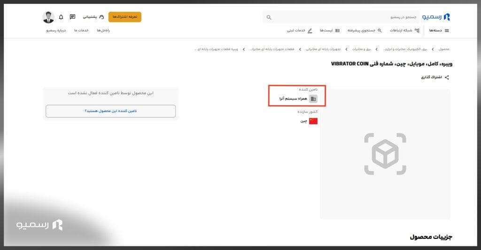Focus the Rasmio search field

pyautogui.click(x=341, y=17)
